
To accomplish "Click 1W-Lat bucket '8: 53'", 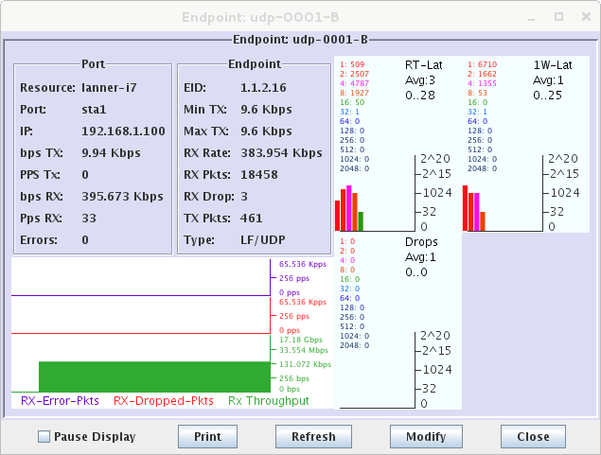I will (x=477, y=93).
